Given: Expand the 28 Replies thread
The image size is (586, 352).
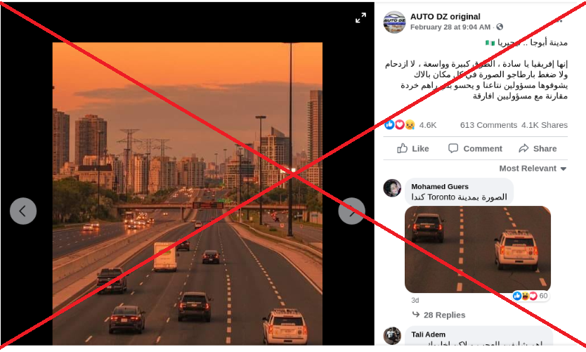Looking at the screenshot, I should pos(438,315).
